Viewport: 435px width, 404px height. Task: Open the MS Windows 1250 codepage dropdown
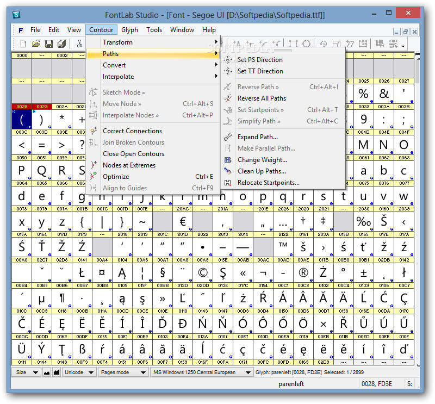pos(201,372)
